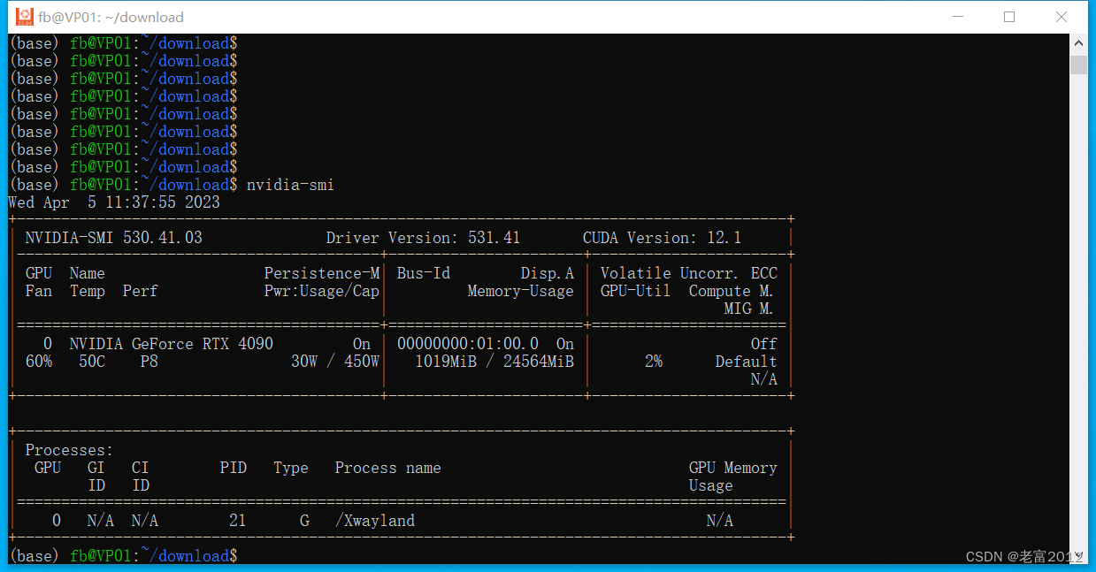Click the fan speed value "60%"
The image size is (1096, 572).
pos(39,362)
